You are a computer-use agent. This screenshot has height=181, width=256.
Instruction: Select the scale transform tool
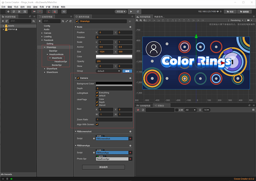(19, 12)
